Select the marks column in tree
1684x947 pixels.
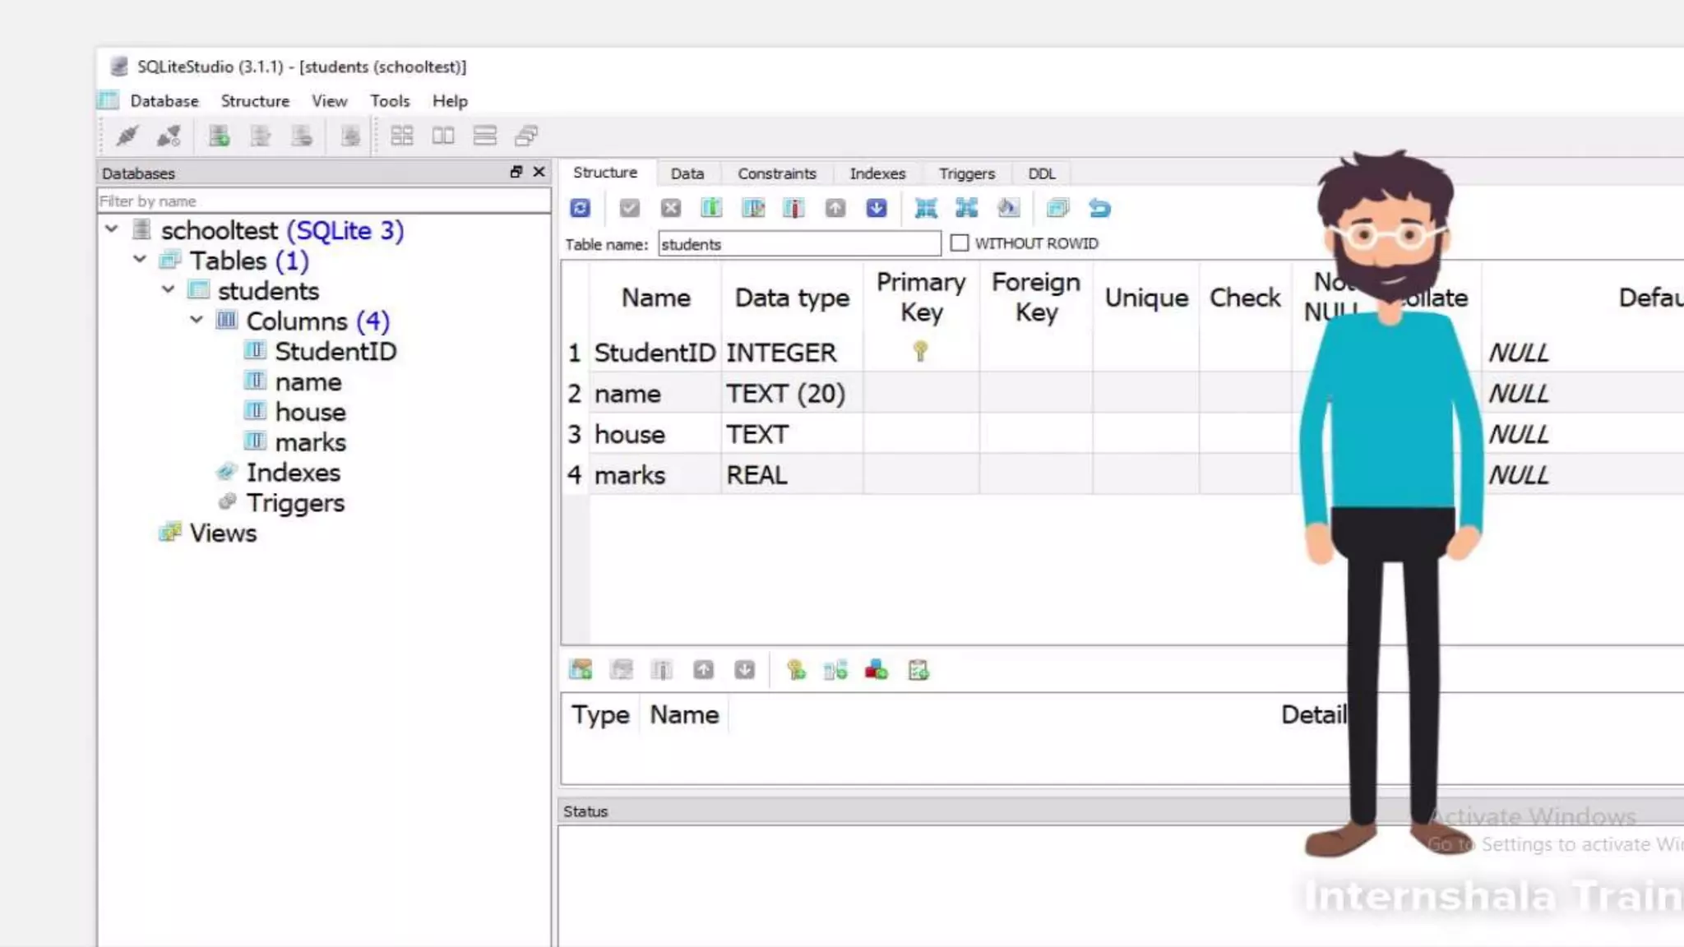pos(310,442)
